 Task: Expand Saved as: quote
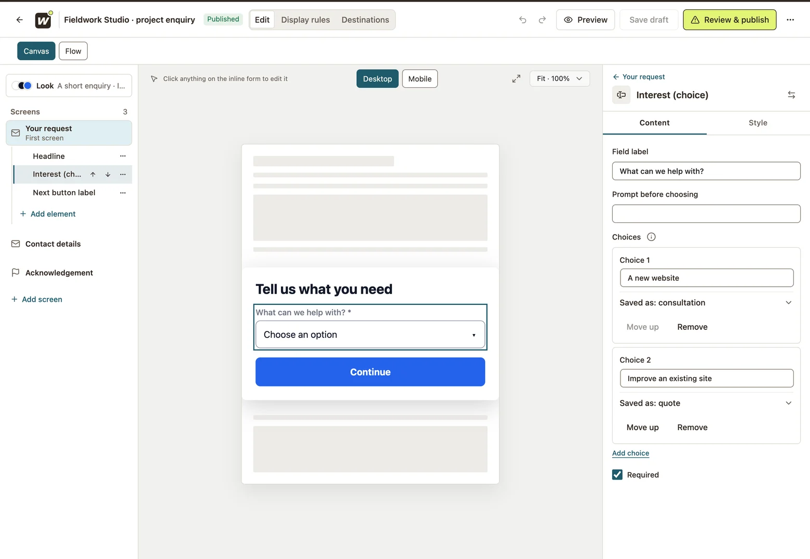click(x=706, y=403)
